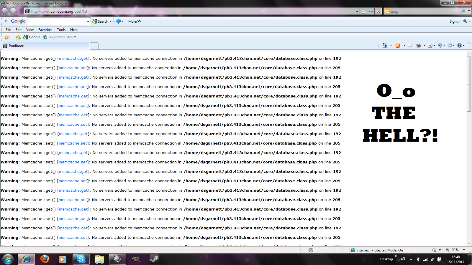Open the Google Search button dropdown arrow
This screenshot has width=472, height=265.
tap(111, 21)
